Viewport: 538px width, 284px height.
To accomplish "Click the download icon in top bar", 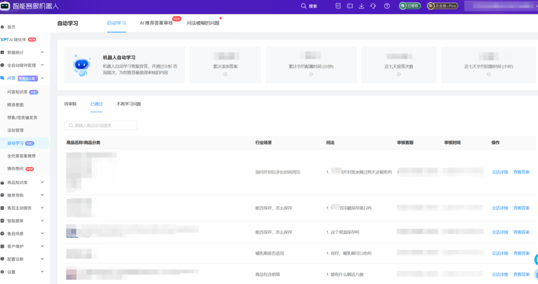I will (361, 6).
